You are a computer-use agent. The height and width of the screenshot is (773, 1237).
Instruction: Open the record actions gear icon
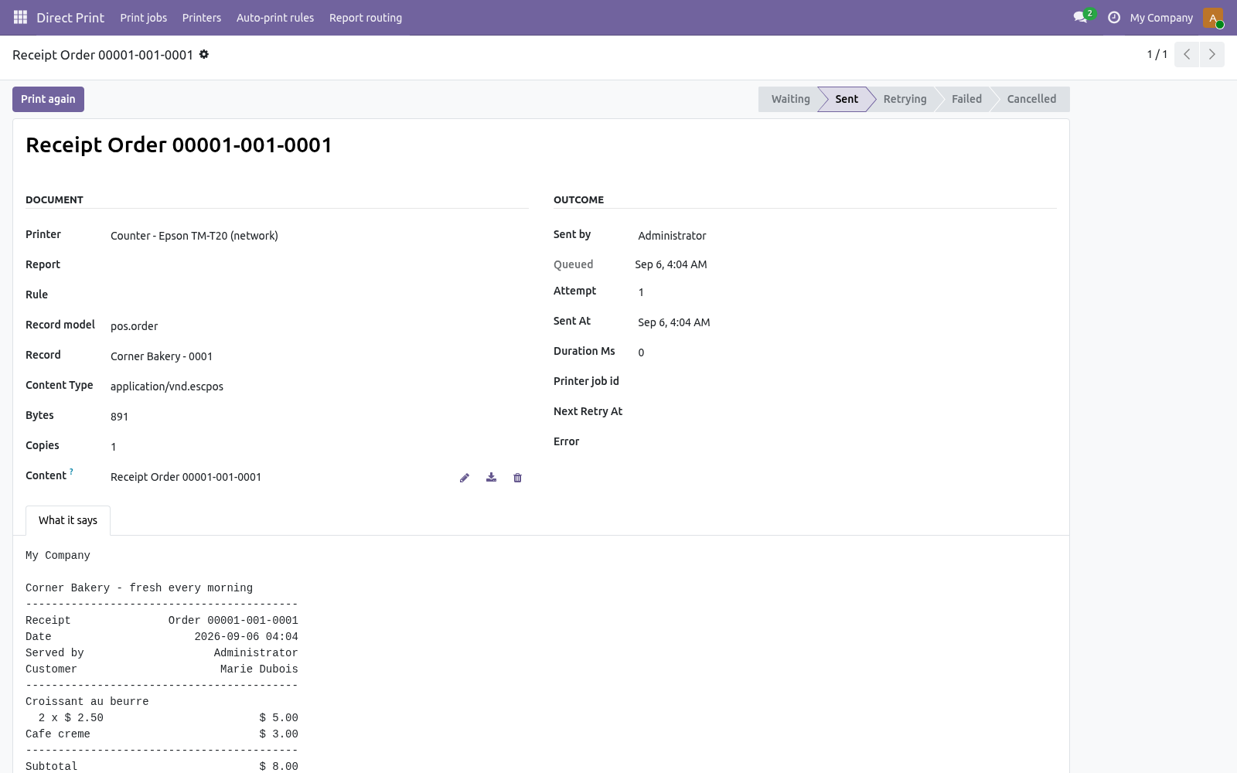coord(204,54)
